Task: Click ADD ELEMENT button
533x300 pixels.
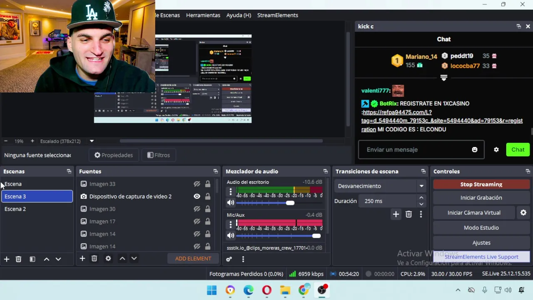Action: tap(193, 258)
